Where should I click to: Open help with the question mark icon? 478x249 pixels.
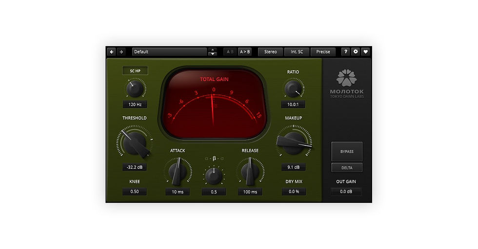tap(345, 52)
